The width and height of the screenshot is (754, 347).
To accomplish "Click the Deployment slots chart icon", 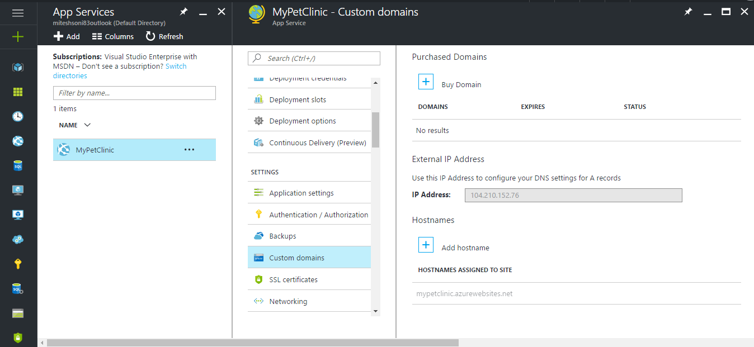I will tap(258, 99).
